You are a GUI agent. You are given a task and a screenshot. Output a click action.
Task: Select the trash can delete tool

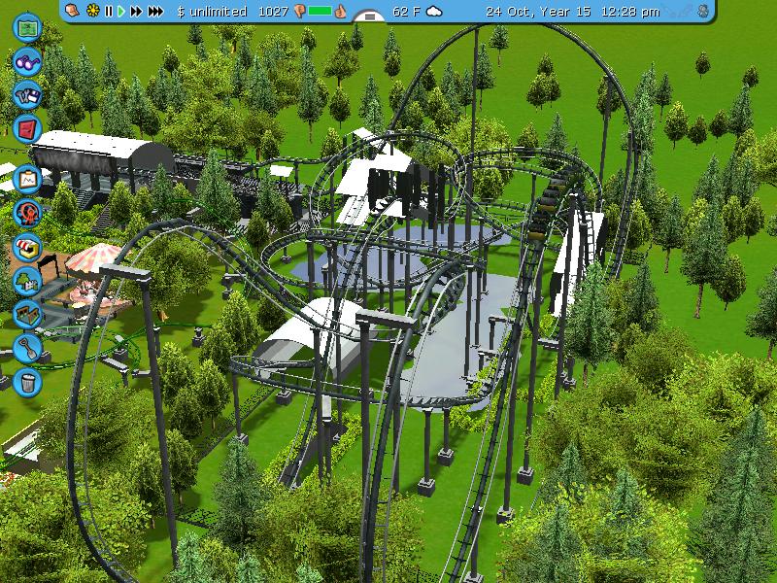click(27, 382)
